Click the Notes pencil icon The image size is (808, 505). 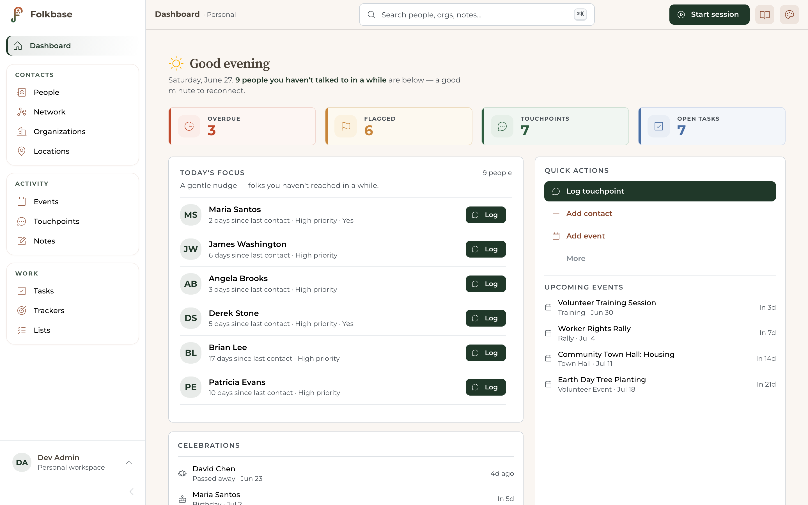[x=22, y=241]
